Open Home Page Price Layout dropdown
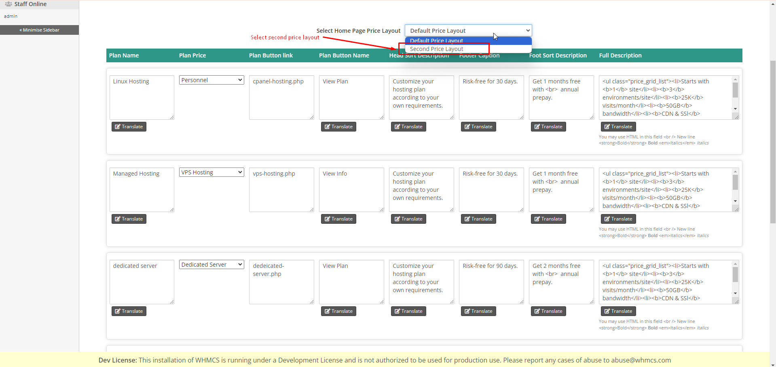Screen dimensions: 776x367 468,31
